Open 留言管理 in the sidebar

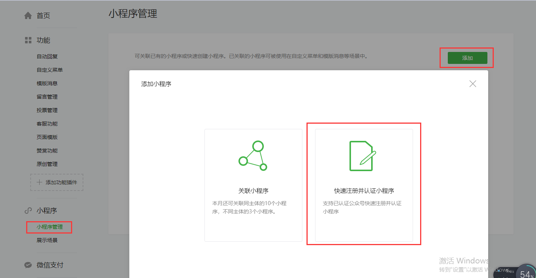click(47, 97)
